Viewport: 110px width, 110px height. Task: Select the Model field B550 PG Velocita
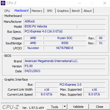click(50, 26)
